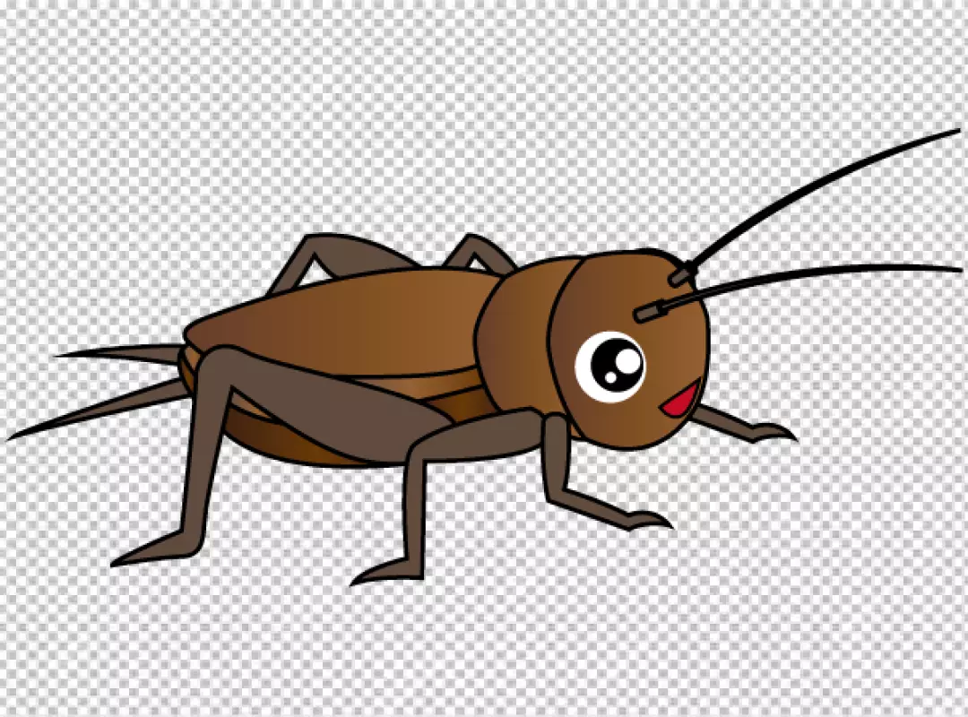Click the gray base of the upper antenna
This screenshot has width=968, height=717.
click(681, 272)
